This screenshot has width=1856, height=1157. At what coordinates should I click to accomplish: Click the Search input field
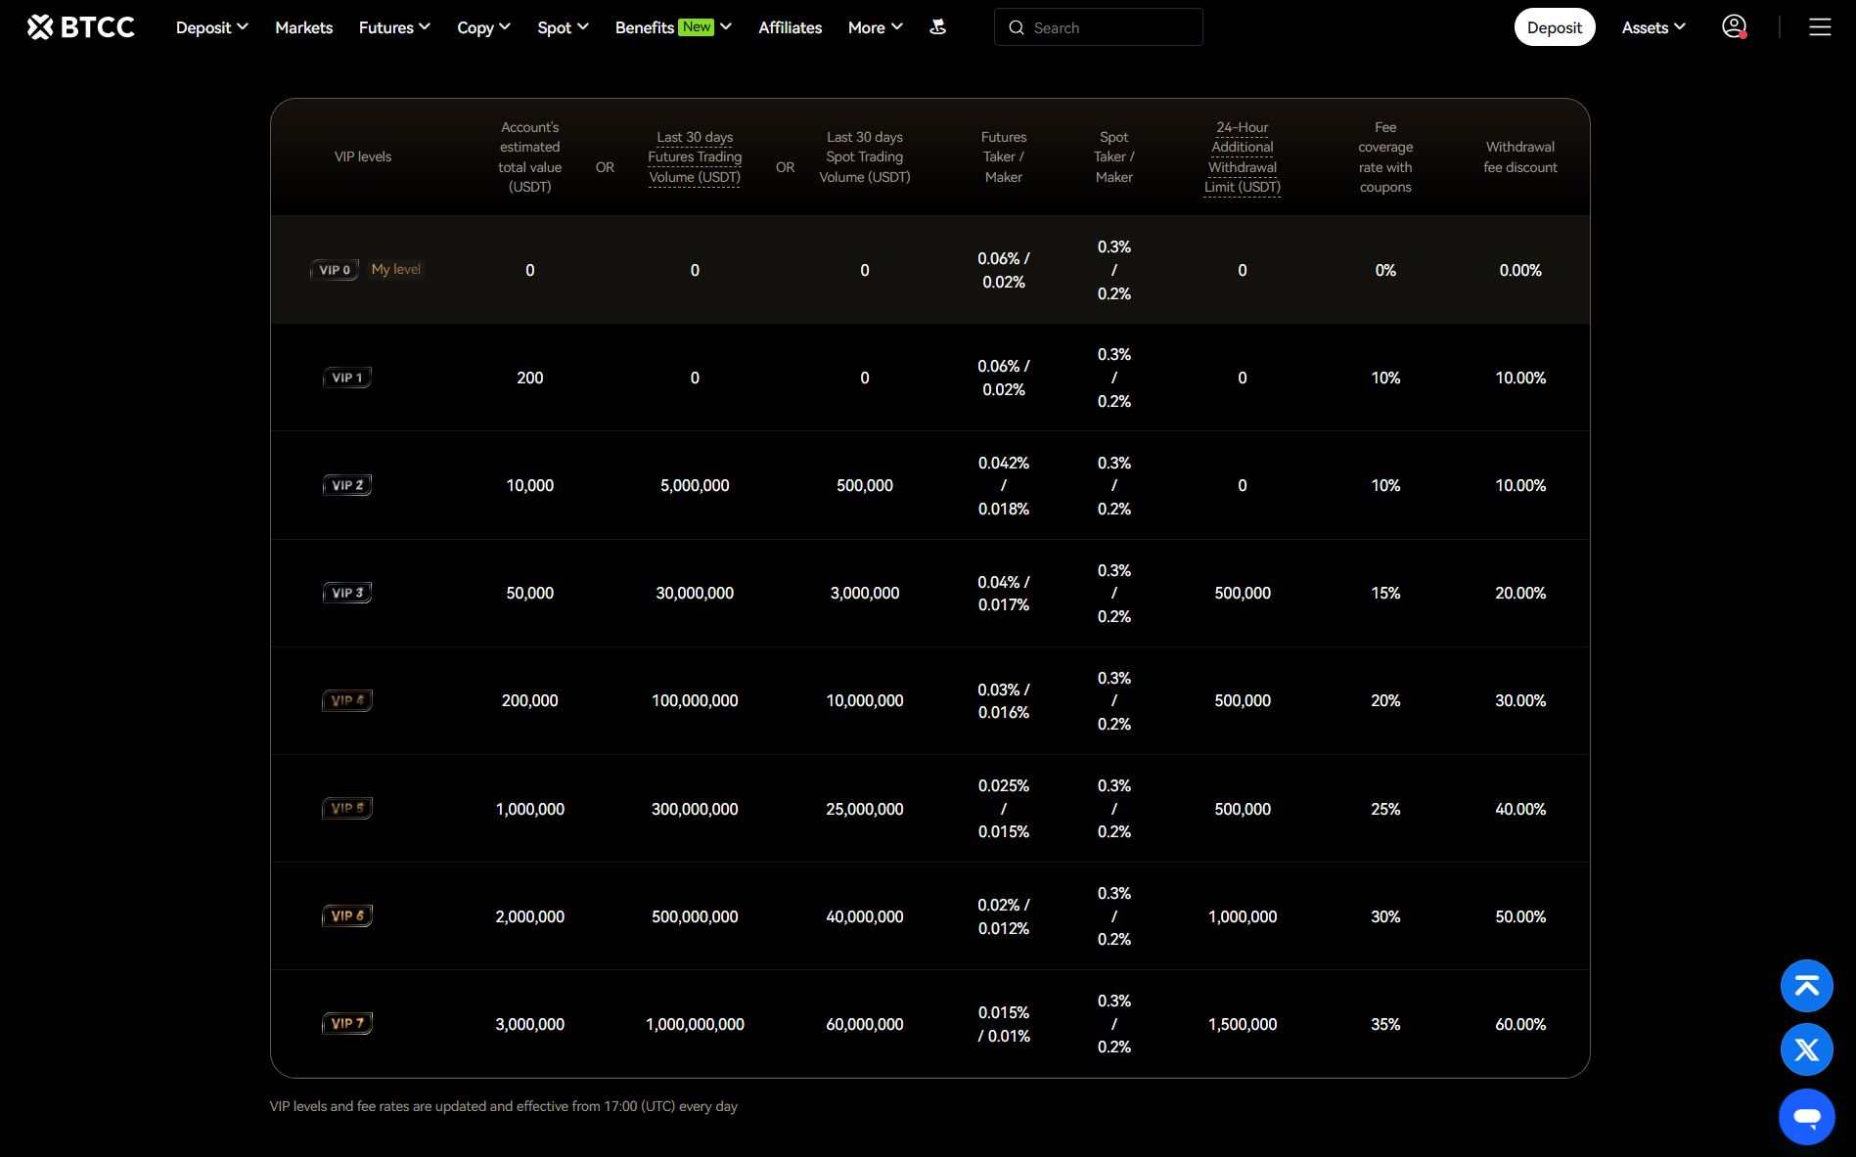1099,27
